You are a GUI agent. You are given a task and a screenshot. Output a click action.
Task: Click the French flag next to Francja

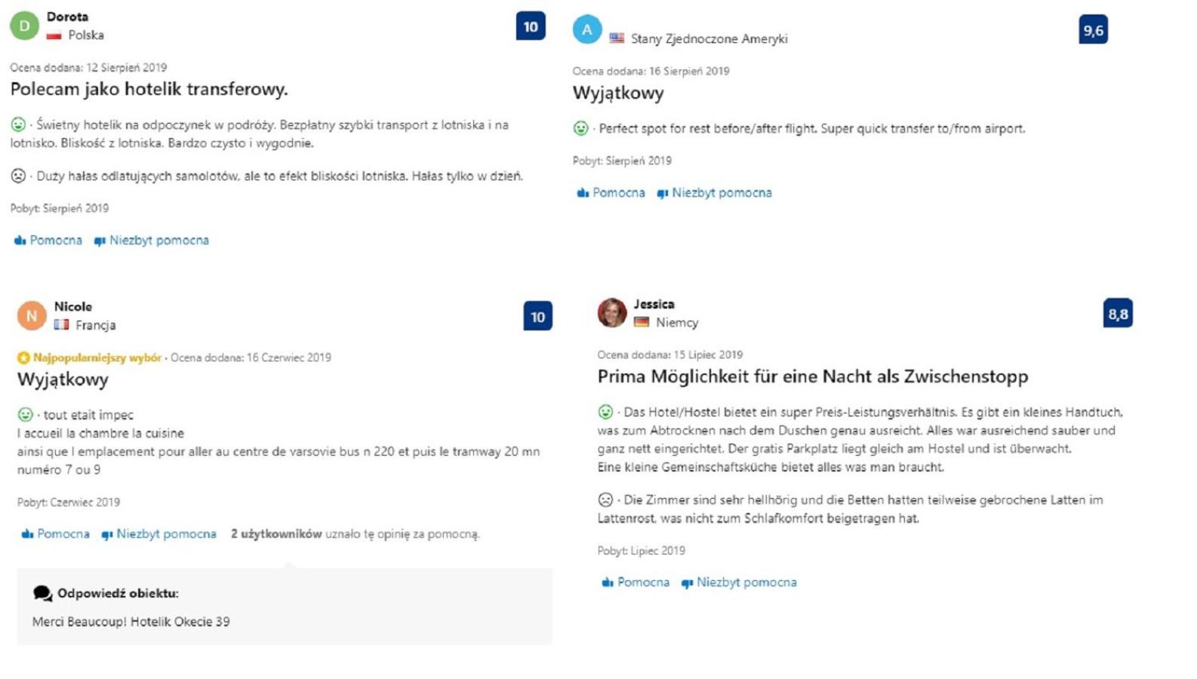coord(61,324)
